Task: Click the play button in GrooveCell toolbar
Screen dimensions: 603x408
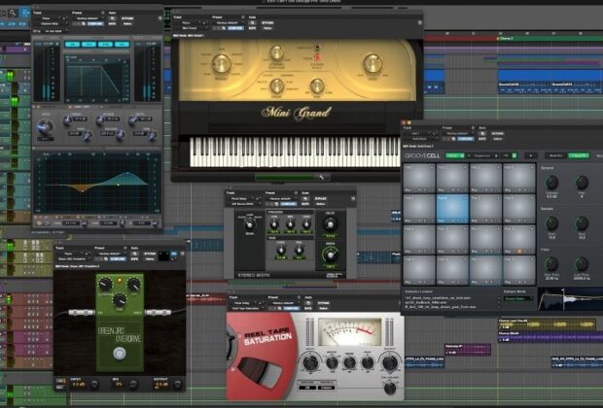Action: click(x=531, y=155)
